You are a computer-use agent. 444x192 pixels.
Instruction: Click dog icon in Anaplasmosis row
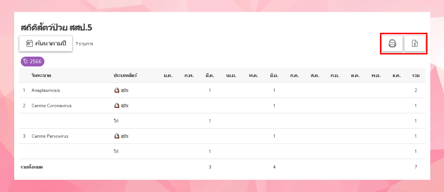click(x=117, y=90)
